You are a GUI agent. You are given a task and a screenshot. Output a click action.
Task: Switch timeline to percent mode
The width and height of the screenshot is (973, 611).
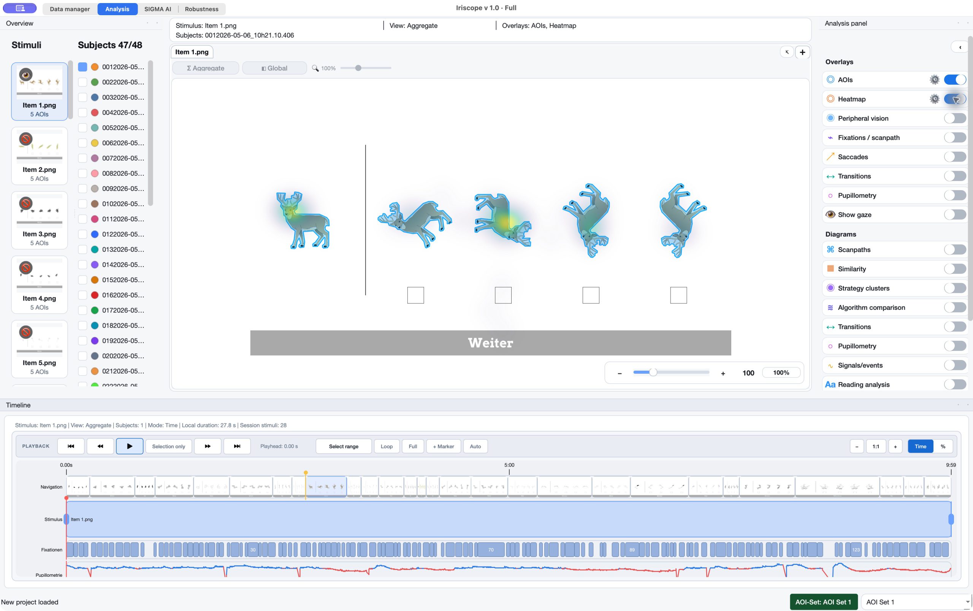(943, 446)
